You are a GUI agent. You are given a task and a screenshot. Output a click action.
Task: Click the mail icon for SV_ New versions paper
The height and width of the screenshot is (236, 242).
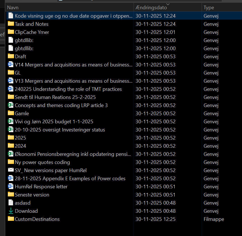11,170
